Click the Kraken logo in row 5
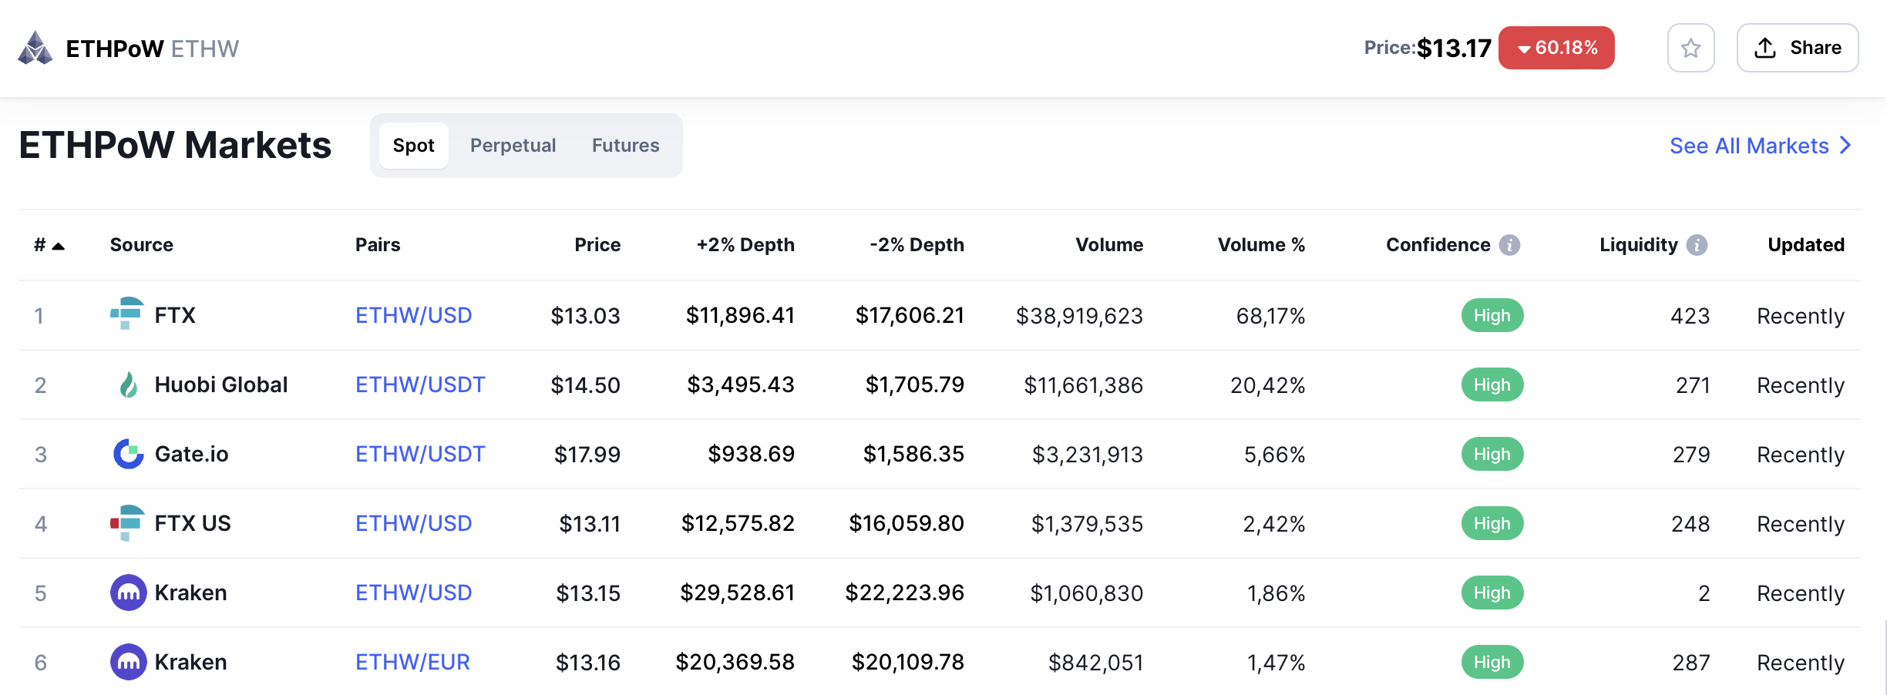 click(x=128, y=593)
